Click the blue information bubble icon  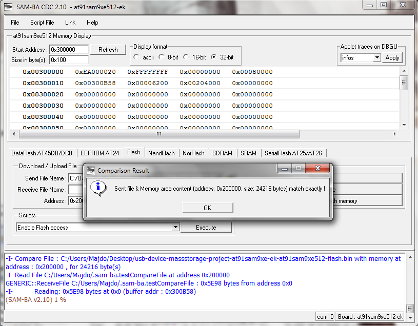[x=98, y=188]
